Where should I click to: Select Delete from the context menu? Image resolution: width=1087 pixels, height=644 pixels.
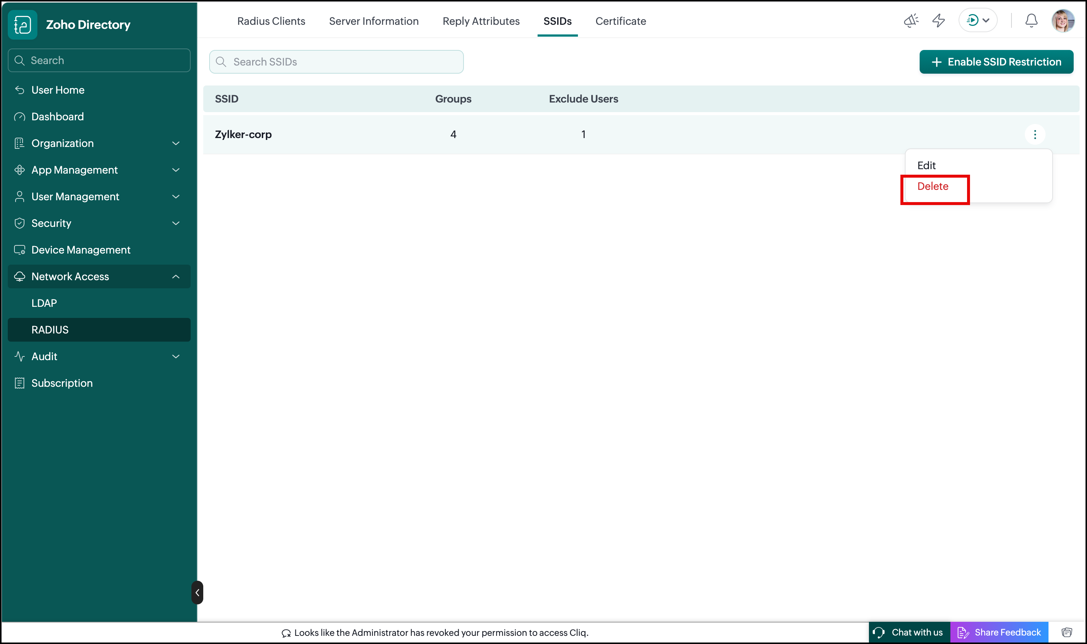coord(933,186)
